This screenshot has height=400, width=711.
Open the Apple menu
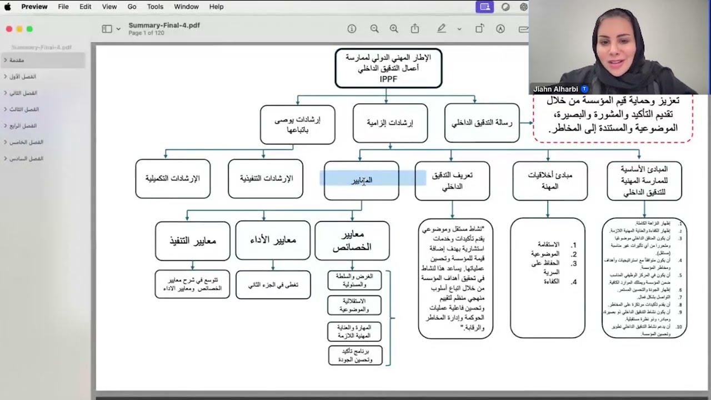click(8, 7)
